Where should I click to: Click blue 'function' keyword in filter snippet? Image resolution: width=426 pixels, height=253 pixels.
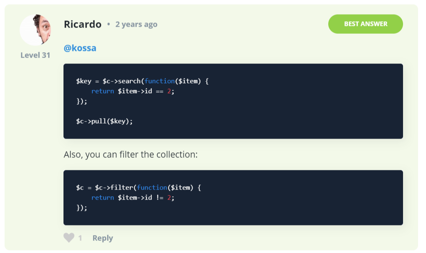(152, 187)
